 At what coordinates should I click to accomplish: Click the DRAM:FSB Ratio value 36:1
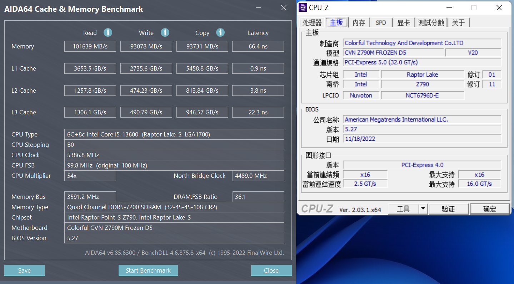point(258,197)
